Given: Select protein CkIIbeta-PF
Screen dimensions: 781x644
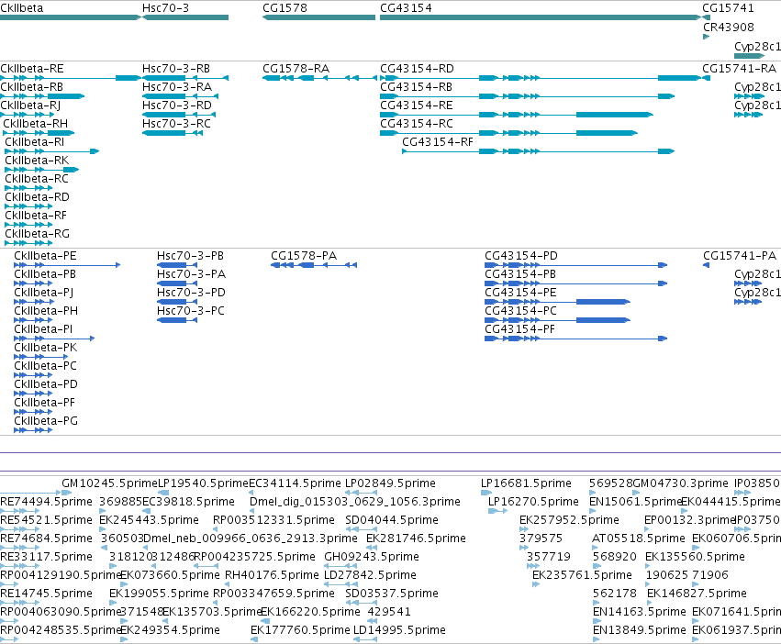Looking at the screenshot, I should coord(33,412).
